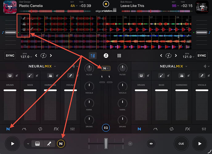Solo drums on right deck
Image resolution: width=212 pixels, height=154 pixels.
point(141,76)
